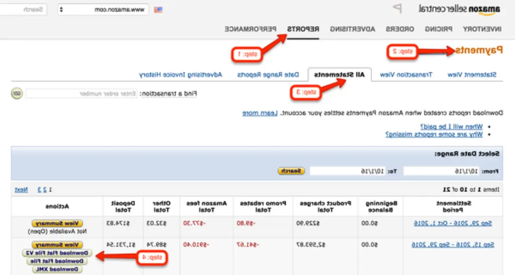
Task: Open the ORDERS menu
Action: 400,29
